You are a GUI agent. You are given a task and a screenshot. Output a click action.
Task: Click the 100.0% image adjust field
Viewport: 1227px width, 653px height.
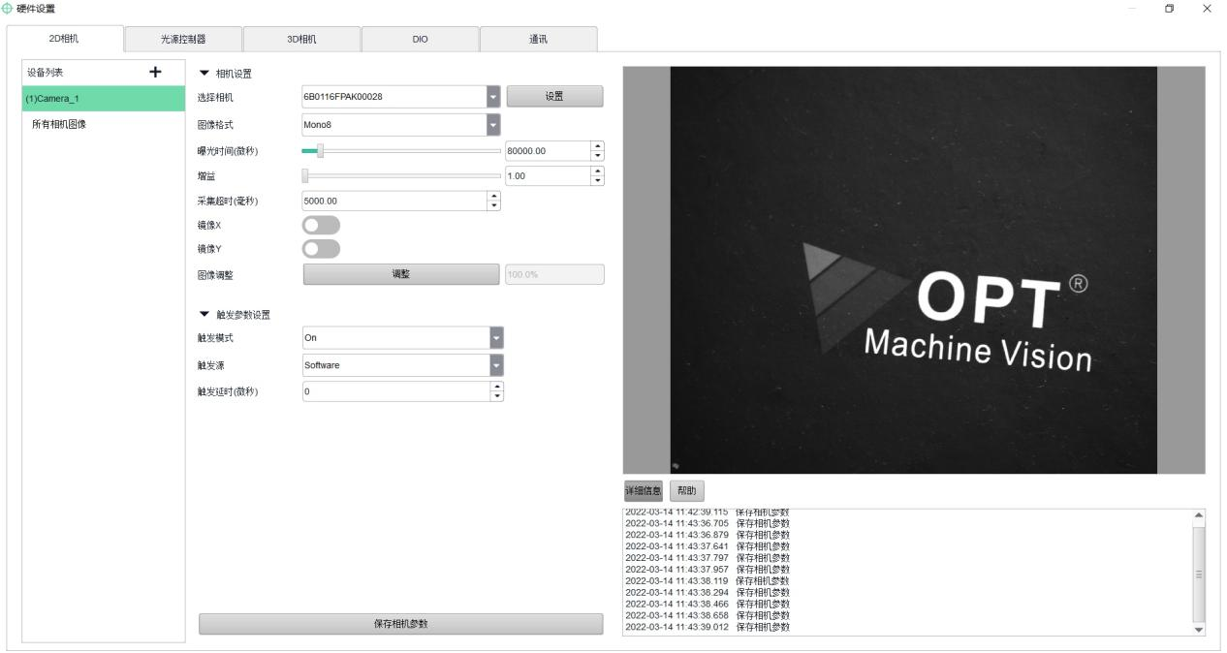click(x=553, y=274)
